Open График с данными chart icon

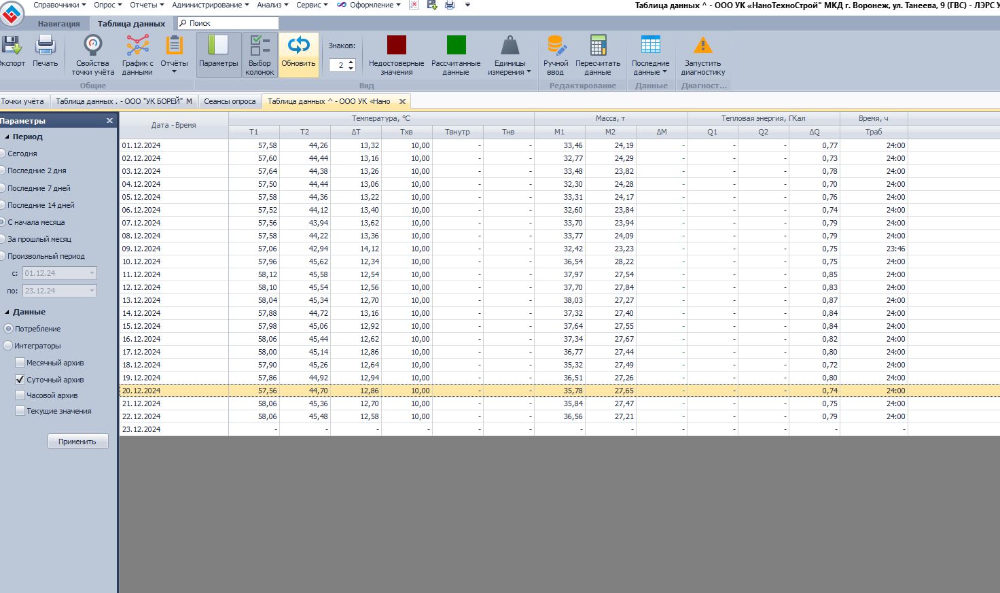[137, 46]
